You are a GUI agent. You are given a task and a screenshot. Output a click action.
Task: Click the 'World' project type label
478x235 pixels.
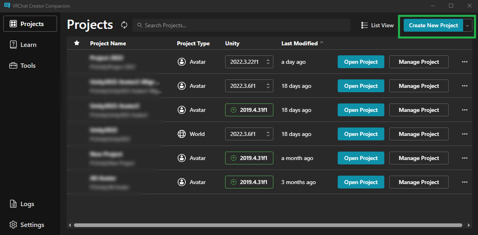[197, 134]
